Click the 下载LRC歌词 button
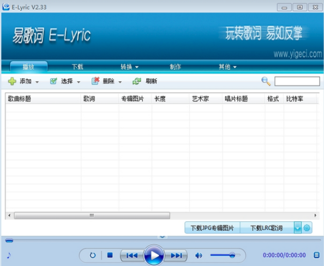The image size is (324, 266). 267,228
